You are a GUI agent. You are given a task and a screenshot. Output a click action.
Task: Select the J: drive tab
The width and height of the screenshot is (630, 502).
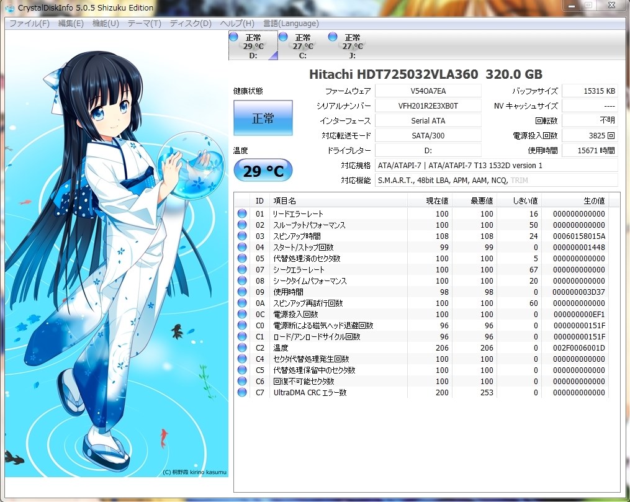[353, 45]
